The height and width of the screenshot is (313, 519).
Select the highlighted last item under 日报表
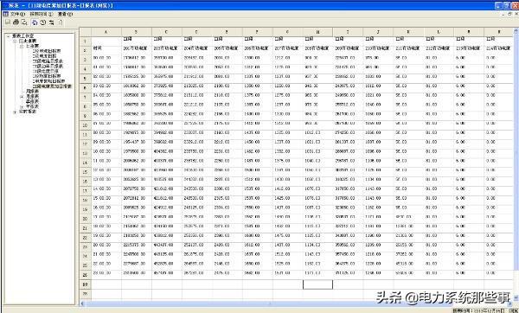[52, 86]
